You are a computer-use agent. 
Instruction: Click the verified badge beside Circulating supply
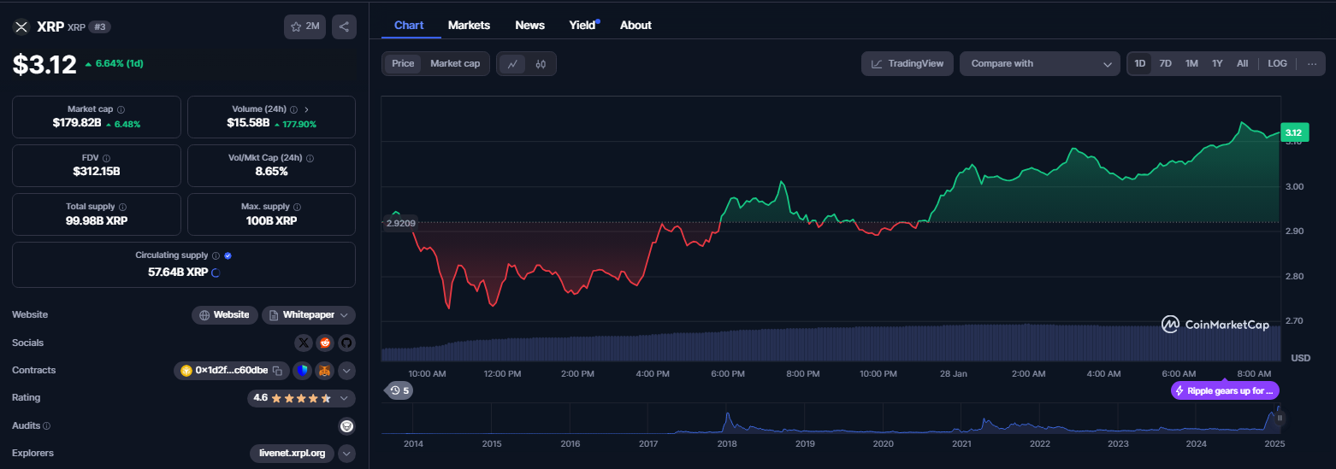point(228,255)
